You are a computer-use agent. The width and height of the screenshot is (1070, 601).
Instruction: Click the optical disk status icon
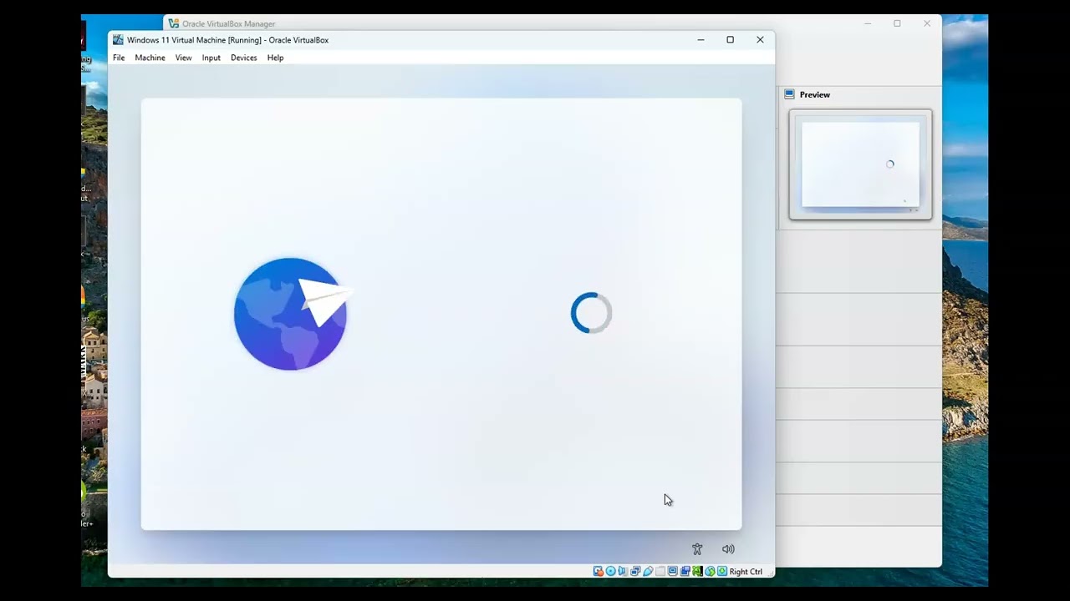(x=611, y=572)
